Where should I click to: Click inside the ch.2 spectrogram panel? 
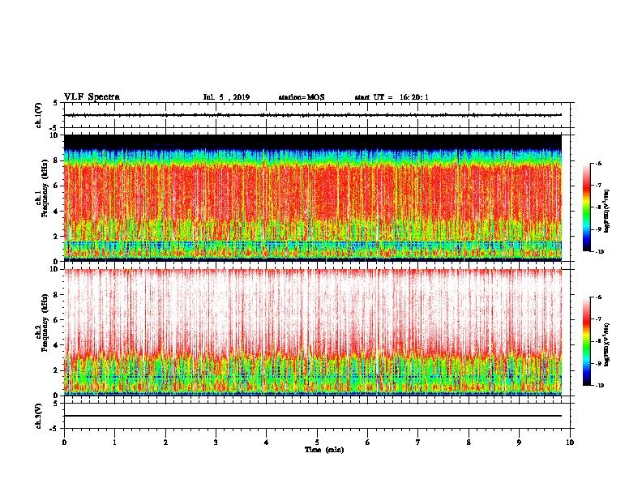[x=313, y=332]
